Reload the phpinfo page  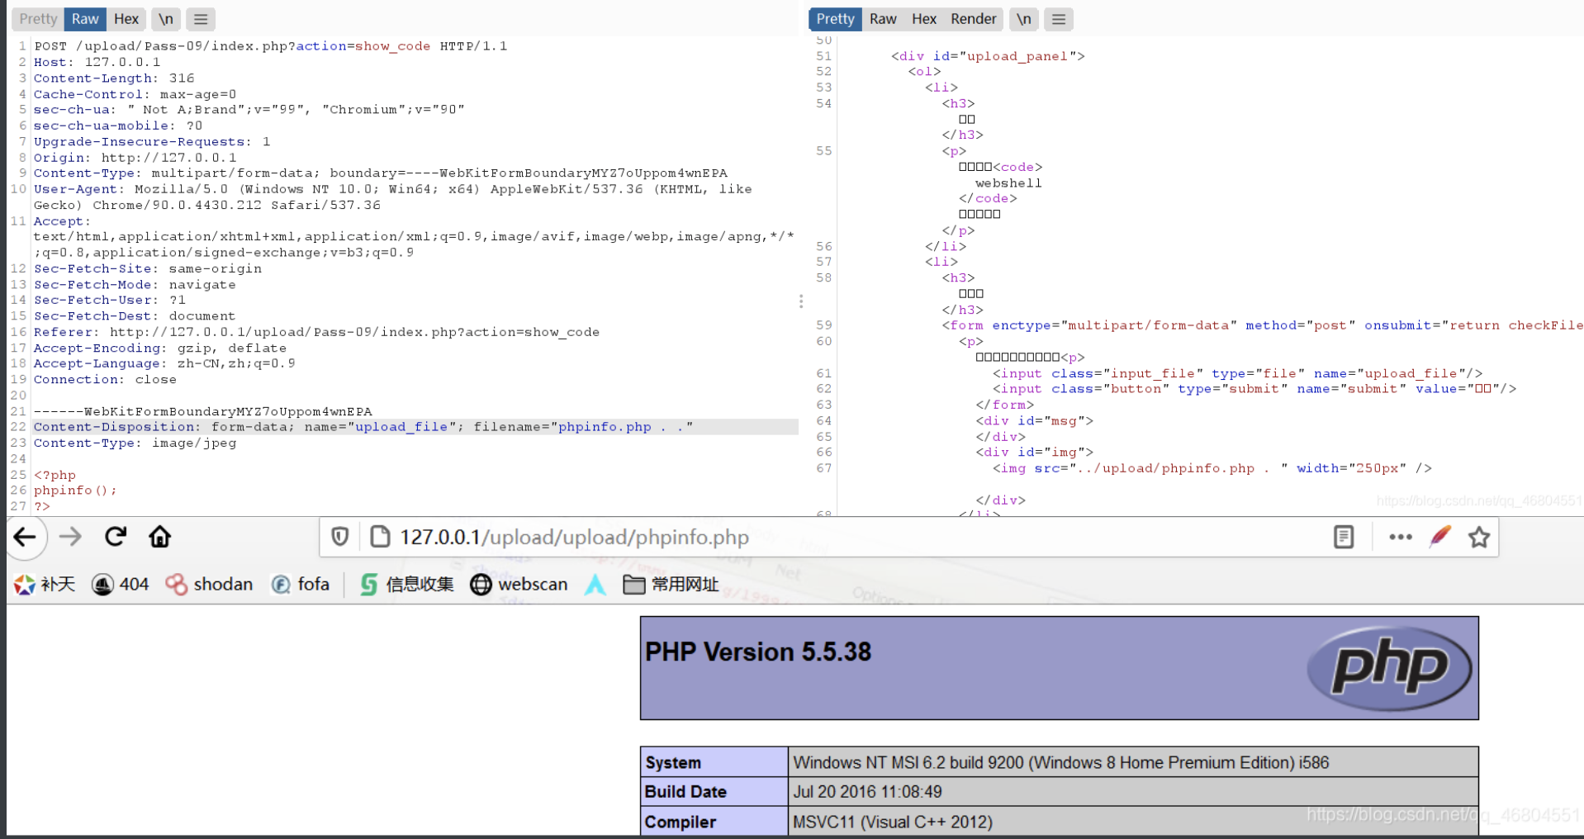[x=116, y=537]
